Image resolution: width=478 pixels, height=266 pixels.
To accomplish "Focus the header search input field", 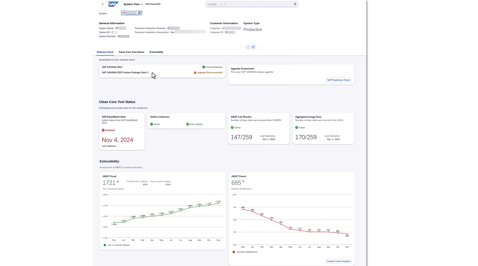I will click(258, 4).
